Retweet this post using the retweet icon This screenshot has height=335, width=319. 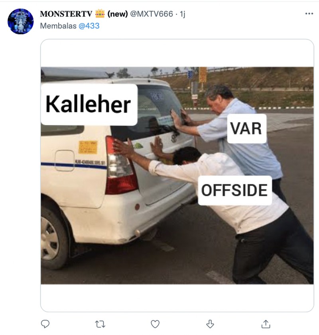click(100, 324)
